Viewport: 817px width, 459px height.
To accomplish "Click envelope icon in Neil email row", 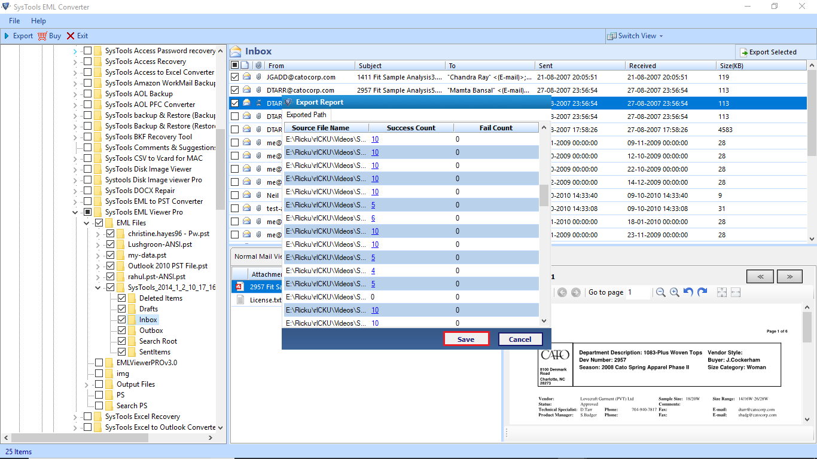I will coord(246,195).
